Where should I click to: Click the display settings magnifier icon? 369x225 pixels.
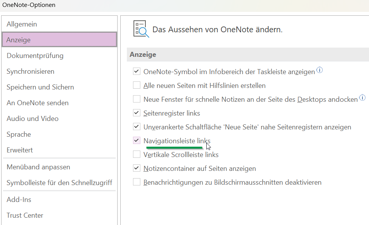click(x=141, y=29)
